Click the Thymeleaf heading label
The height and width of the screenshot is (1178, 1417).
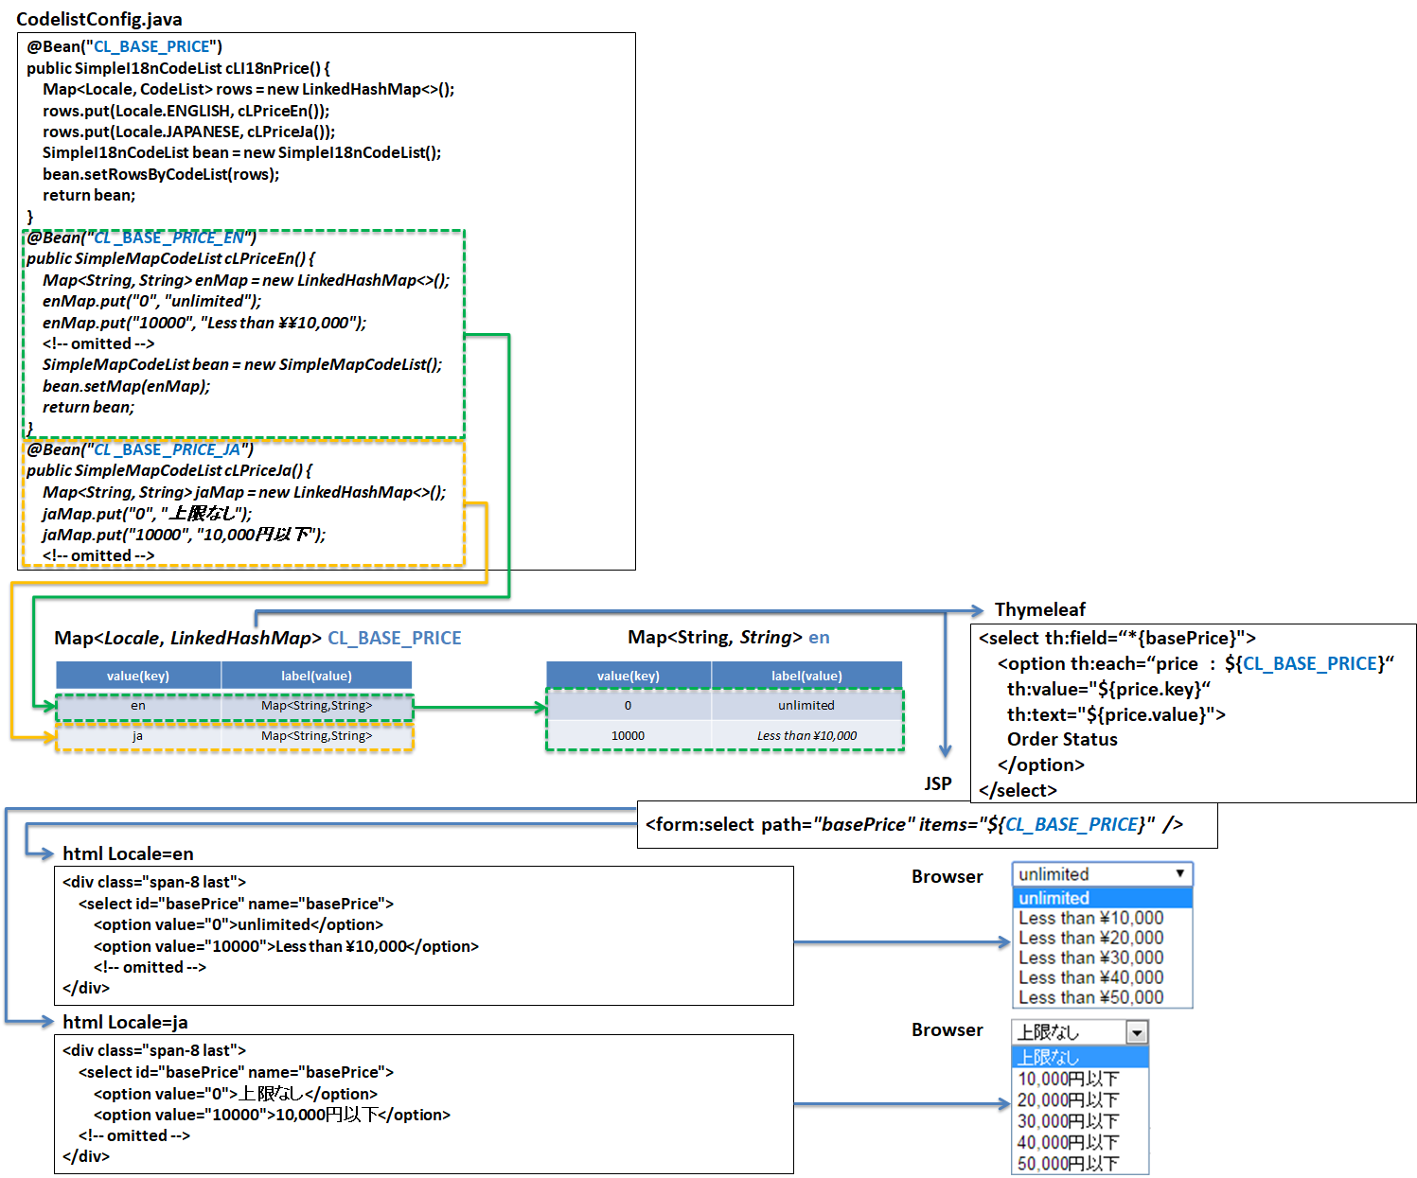click(x=1039, y=609)
